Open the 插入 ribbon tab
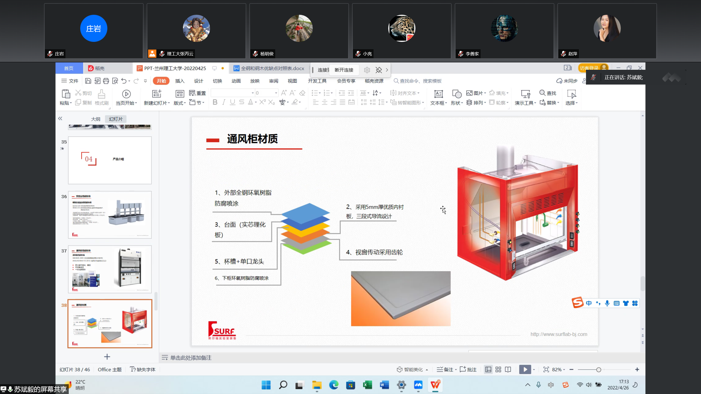 [180, 81]
